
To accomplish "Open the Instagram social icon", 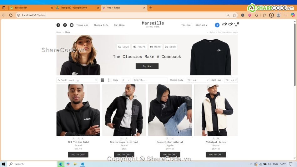I will [65, 25].
